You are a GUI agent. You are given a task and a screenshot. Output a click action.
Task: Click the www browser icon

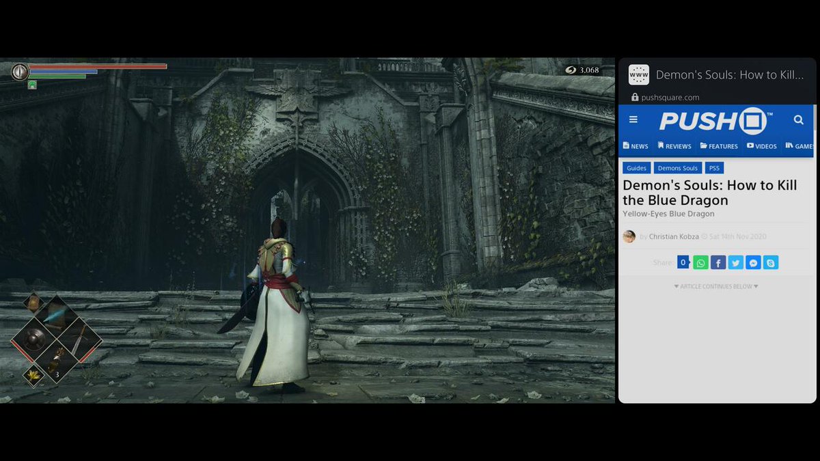tap(639, 74)
